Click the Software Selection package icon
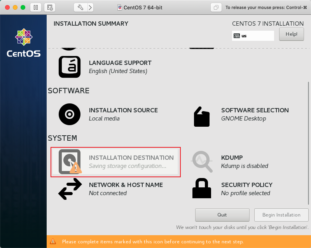Screen dimensions: 311x248 point(201,117)
